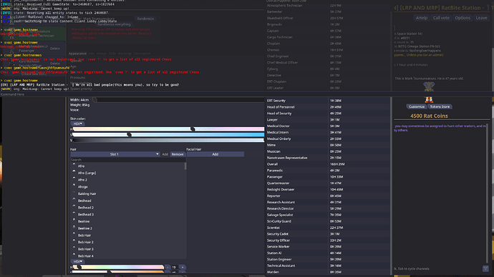Decrease hair hue with the minus button
The height and width of the screenshot is (277, 494).
point(168,267)
